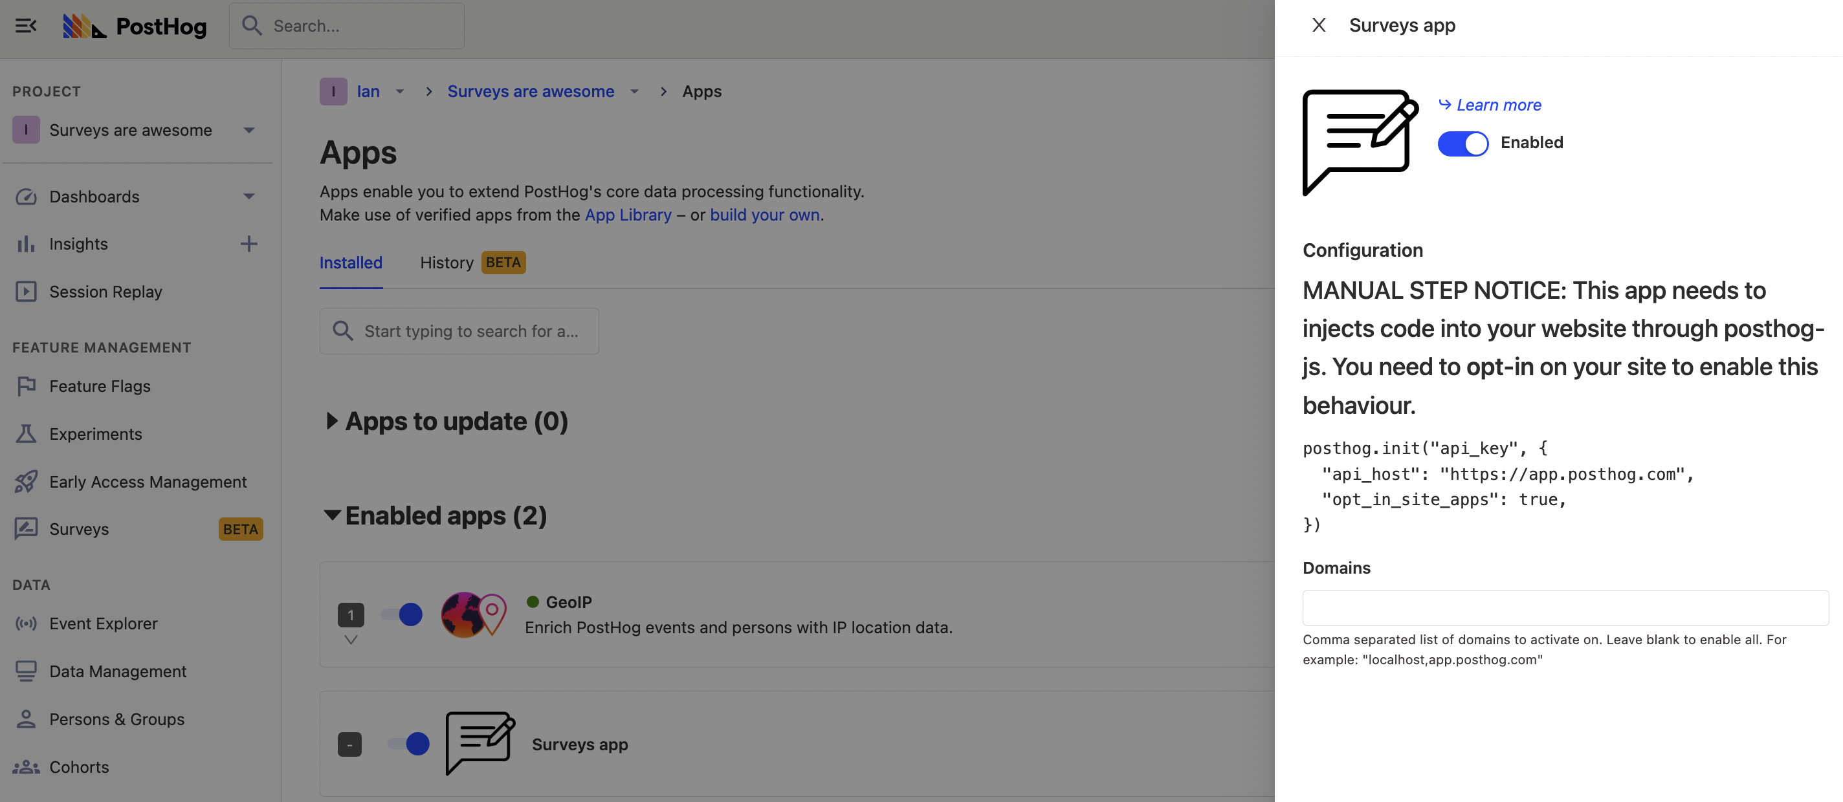Image resolution: width=1843 pixels, height=802 pixels.
Task: Switch to the History tab
Action: (447, 263)
